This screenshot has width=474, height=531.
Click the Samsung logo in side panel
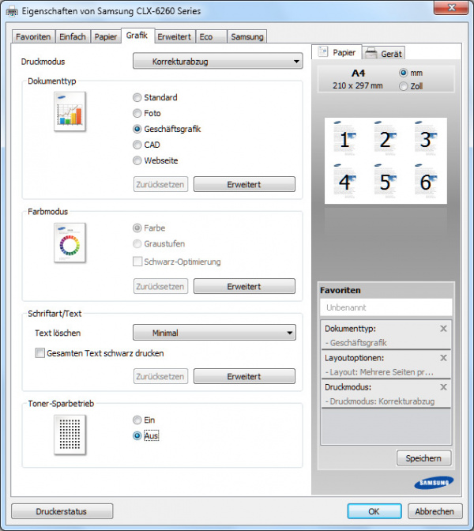(x=432, y=483)
